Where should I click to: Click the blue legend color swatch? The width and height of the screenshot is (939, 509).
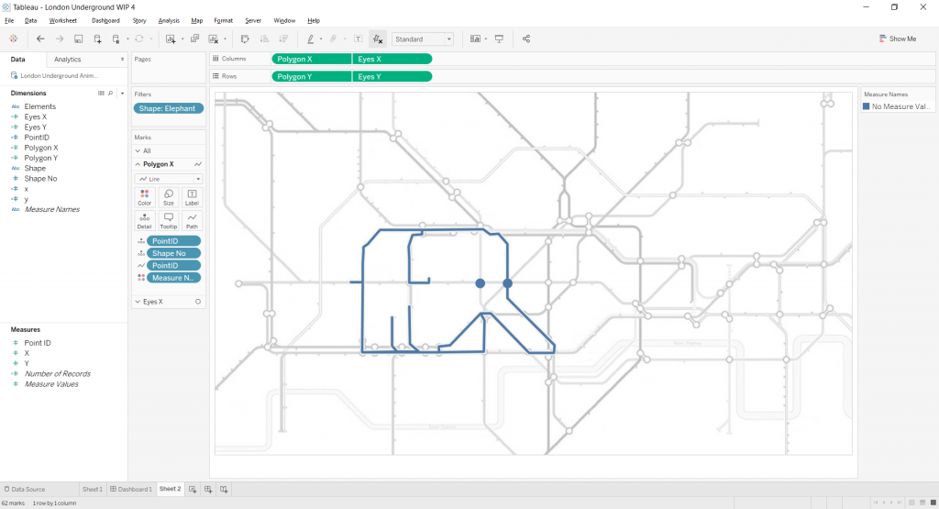pyautogui.click(x=866, y=106)
